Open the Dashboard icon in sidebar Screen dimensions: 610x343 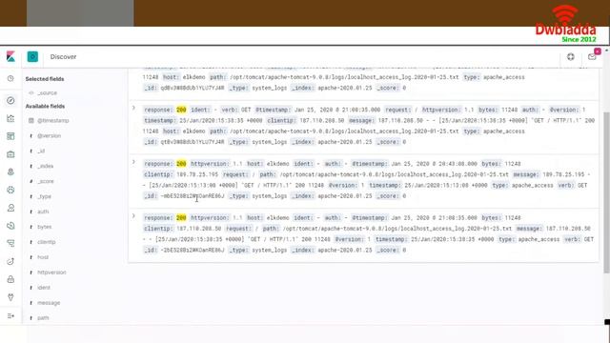coord(10,136)
